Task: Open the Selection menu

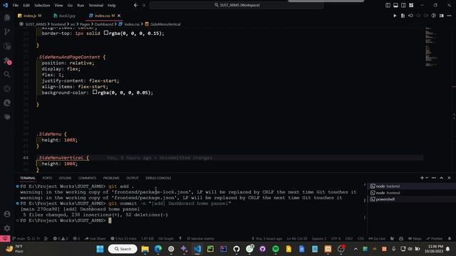Action: coord(42,5)
